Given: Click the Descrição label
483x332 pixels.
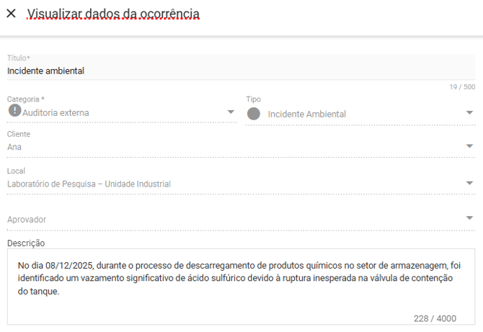Looking at the screenshot, I should pos(26,243).
